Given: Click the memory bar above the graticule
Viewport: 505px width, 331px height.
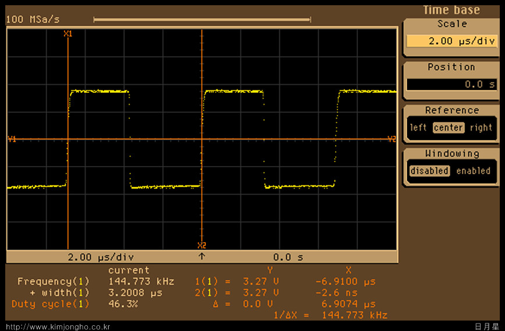Looking at the screenshot, I should (x=202, y=19).
